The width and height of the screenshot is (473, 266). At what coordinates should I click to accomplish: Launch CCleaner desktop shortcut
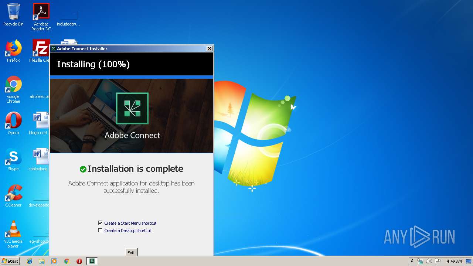(13, 196)
